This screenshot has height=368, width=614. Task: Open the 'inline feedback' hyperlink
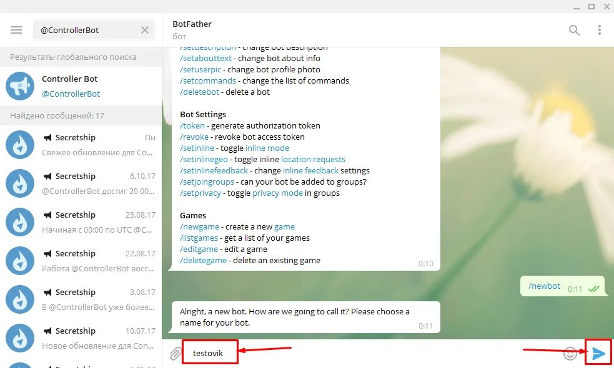coord(310,170)
